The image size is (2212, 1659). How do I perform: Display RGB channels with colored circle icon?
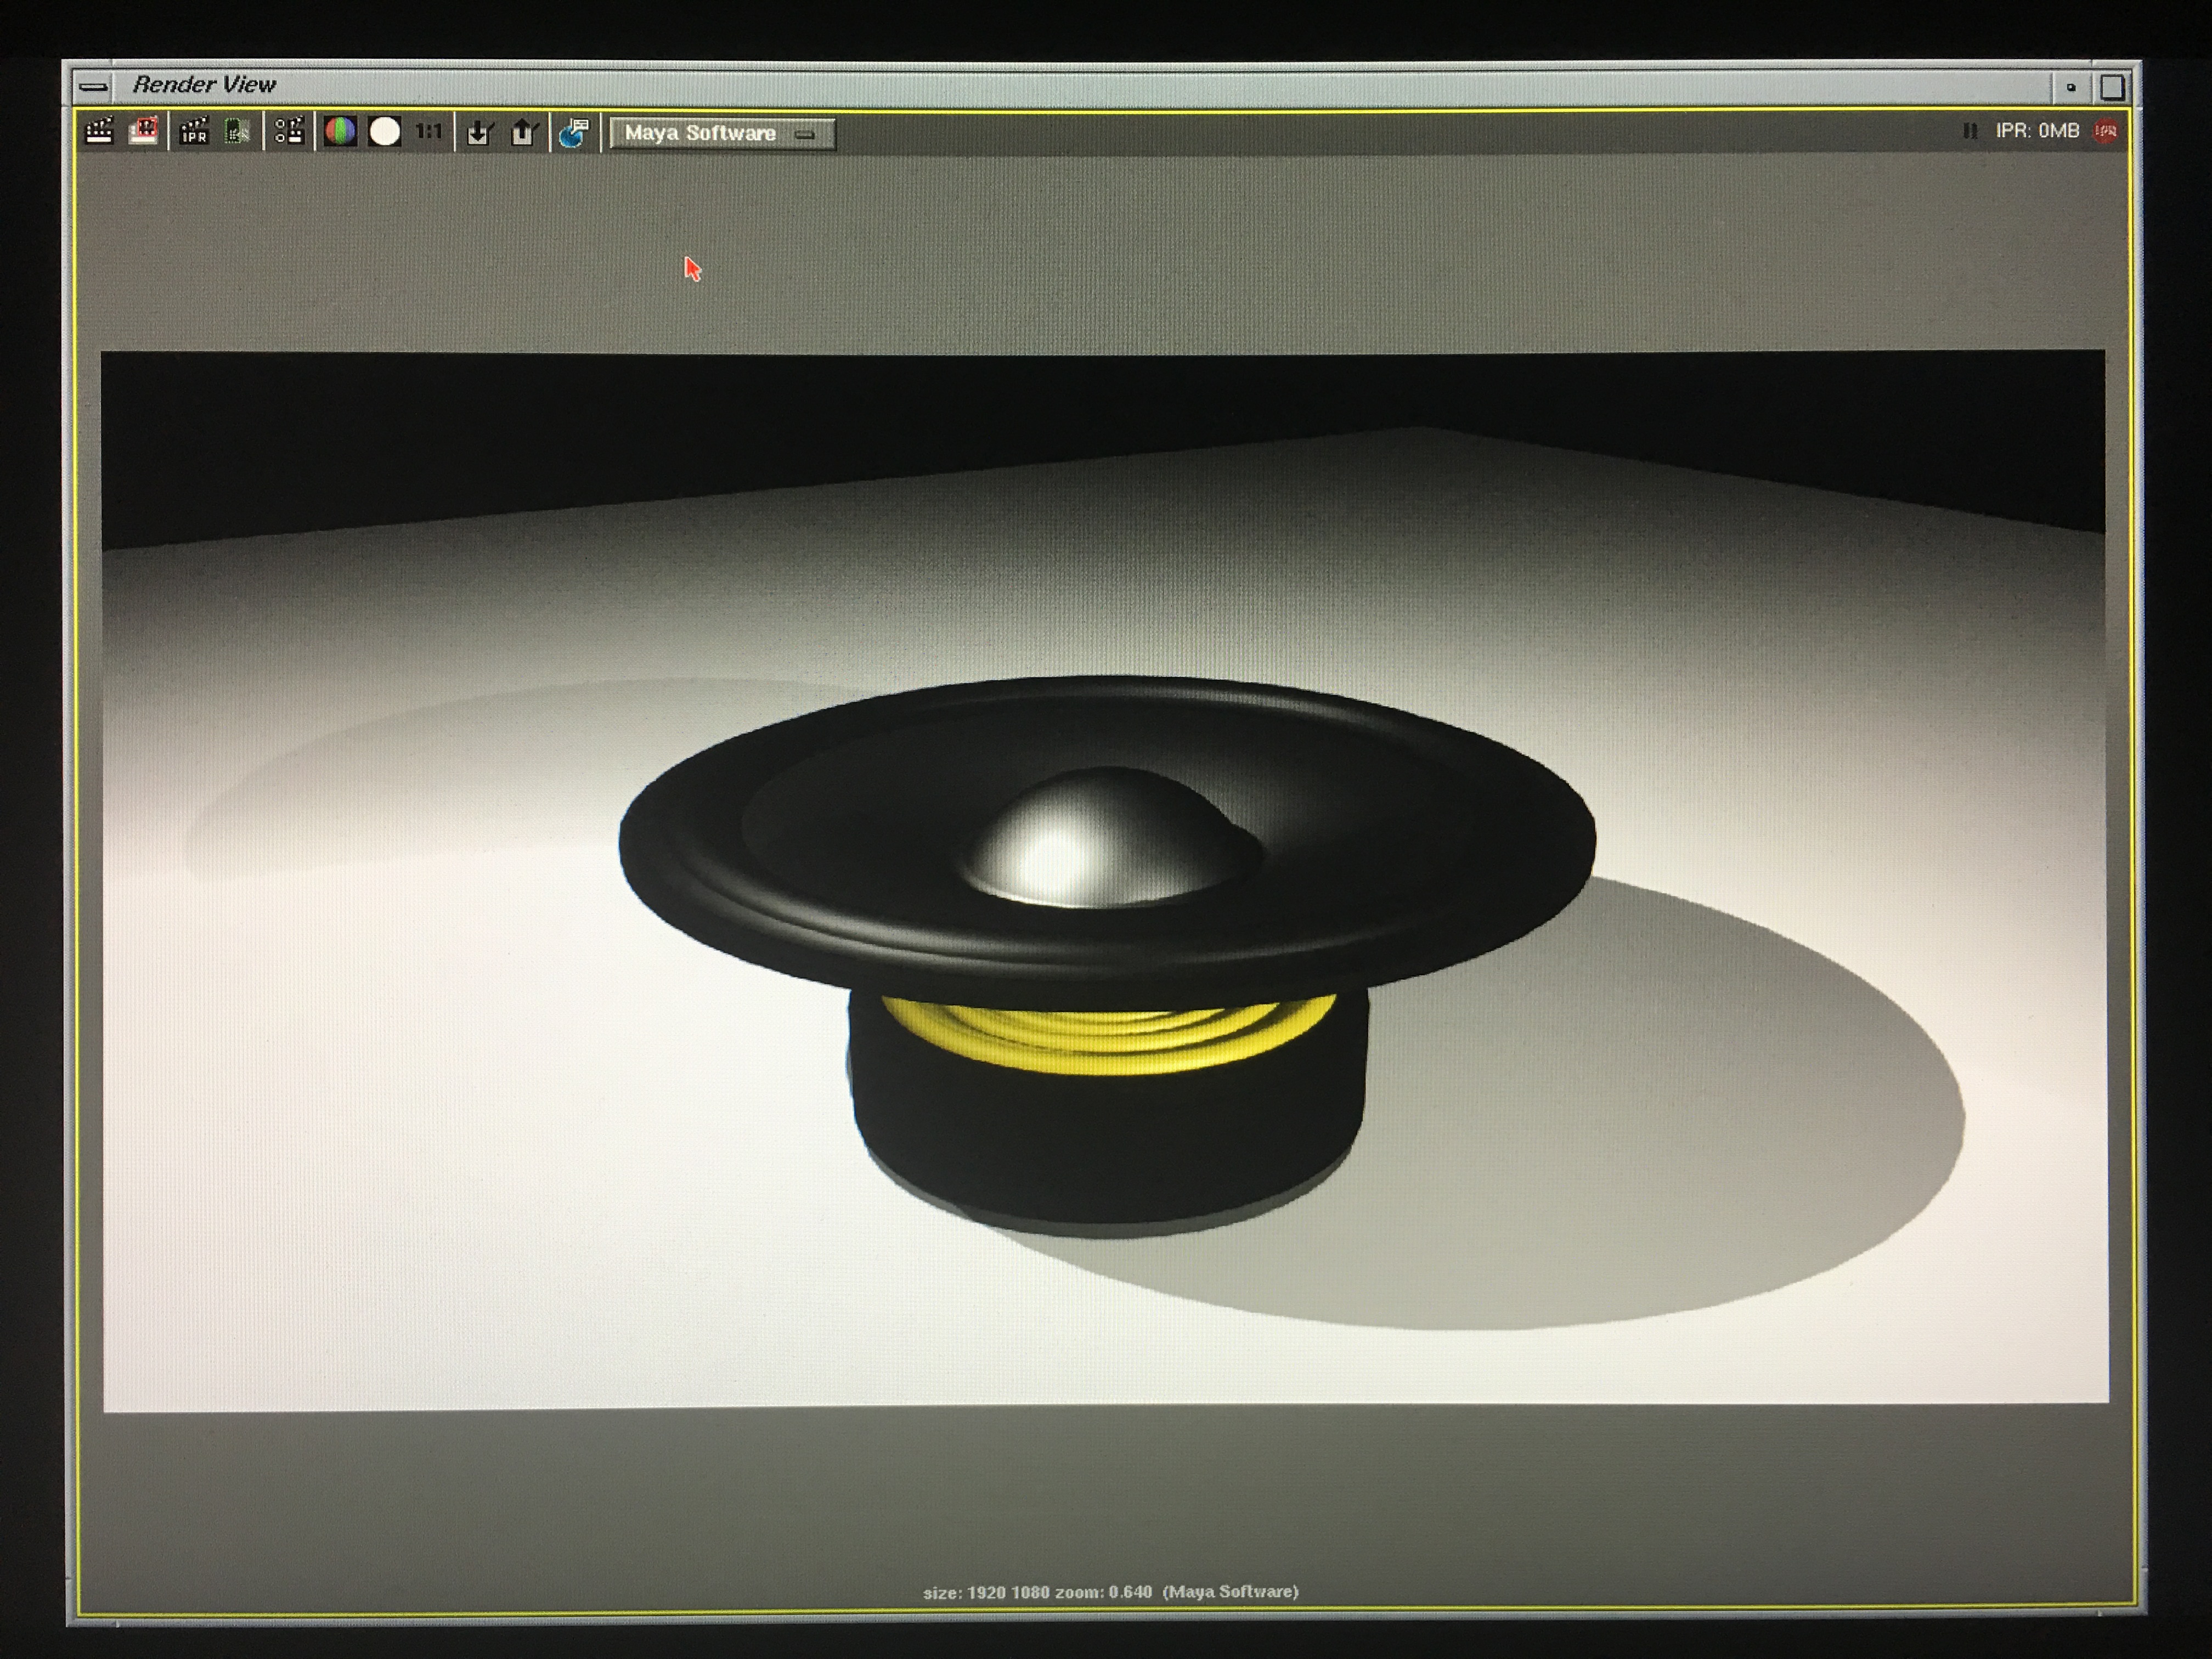[x=340, y=132]
